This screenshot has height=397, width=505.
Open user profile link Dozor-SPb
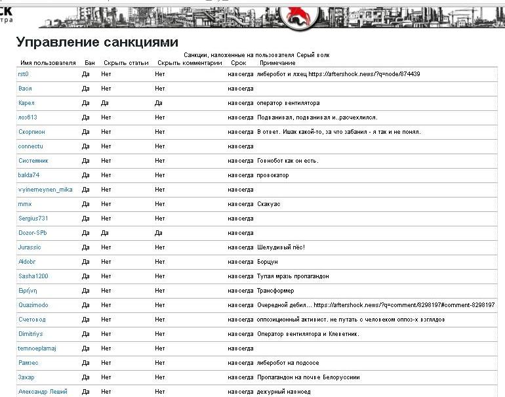33,233
